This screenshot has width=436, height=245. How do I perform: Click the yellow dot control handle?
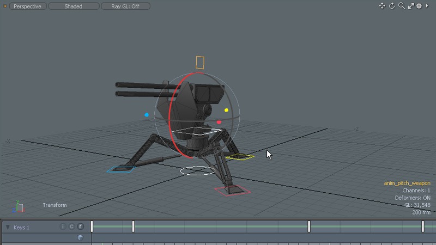227,110
